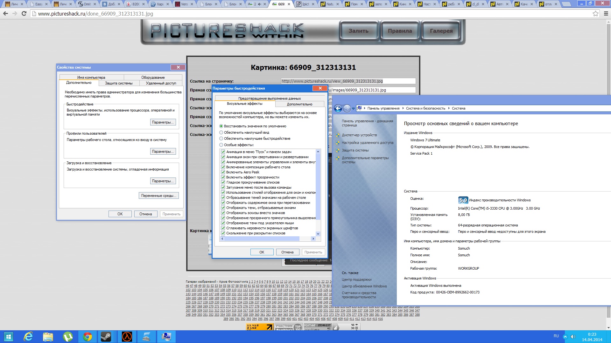Uncheck Включение композиции рабочего стола
This screenshot has width=611, height=343.
[x=223, y=167]
